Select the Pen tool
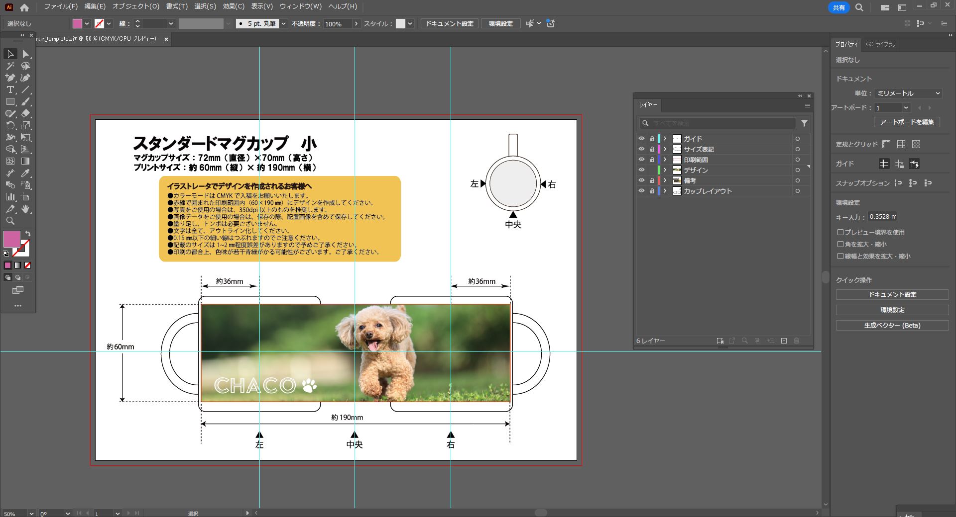 click(x=10, y=78)
